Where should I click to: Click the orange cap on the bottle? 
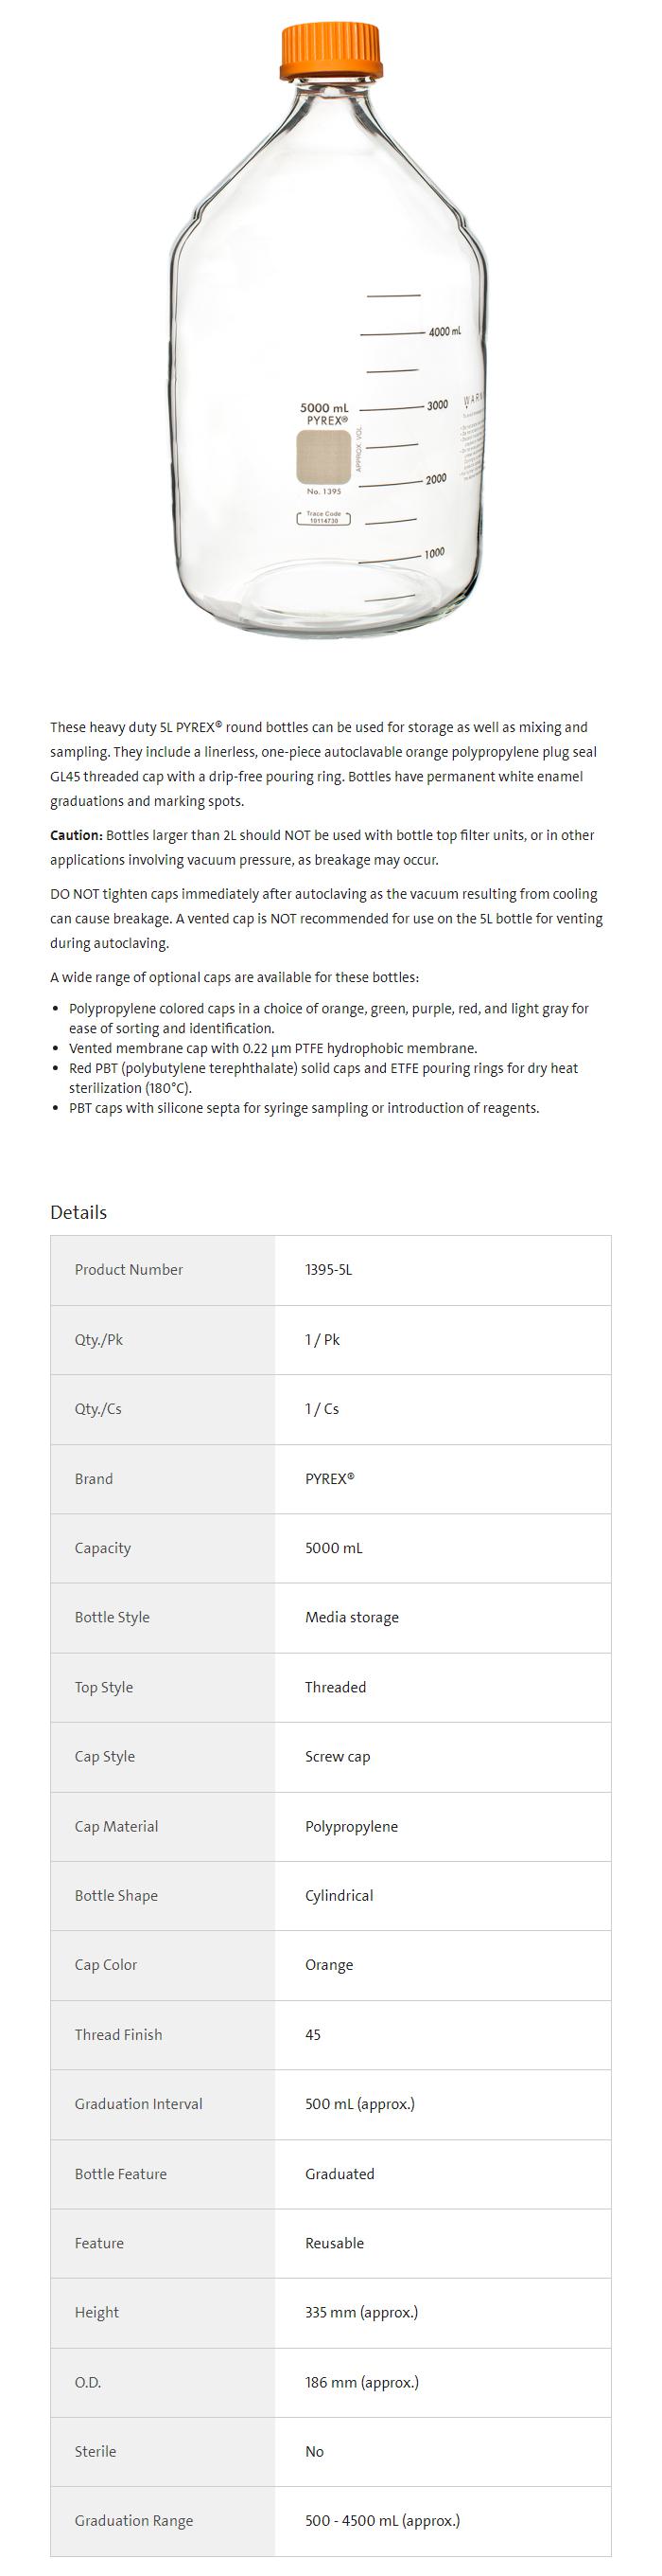pos(329,52)
